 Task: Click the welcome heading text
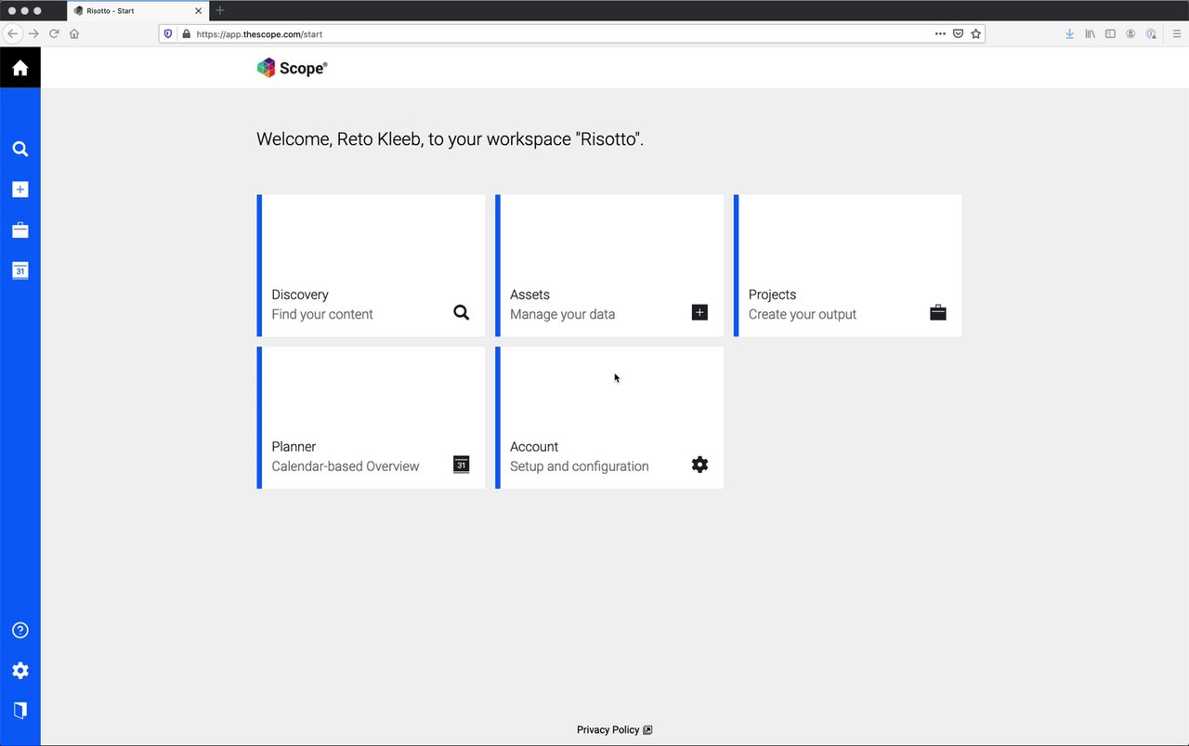pos(450,139)
